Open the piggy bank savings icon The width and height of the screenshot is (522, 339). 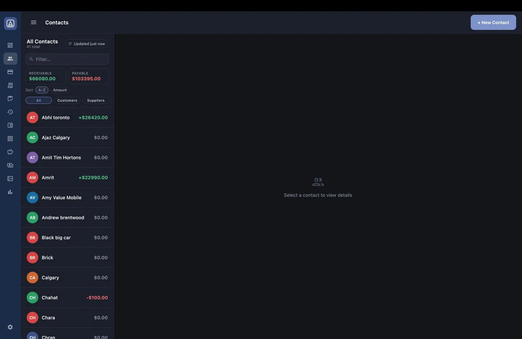pyautogui.click(x=10, y=152)
